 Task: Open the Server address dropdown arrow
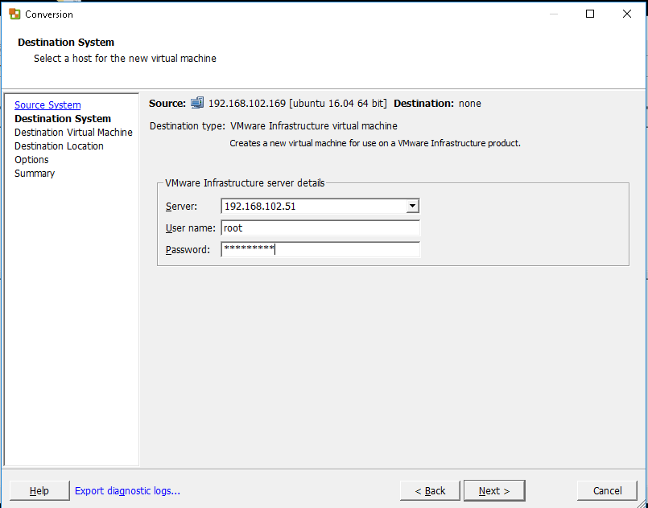[x=412, y=206]
